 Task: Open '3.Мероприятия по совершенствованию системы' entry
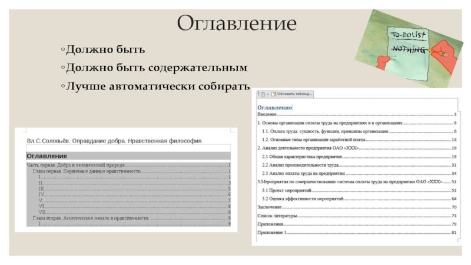357,182
